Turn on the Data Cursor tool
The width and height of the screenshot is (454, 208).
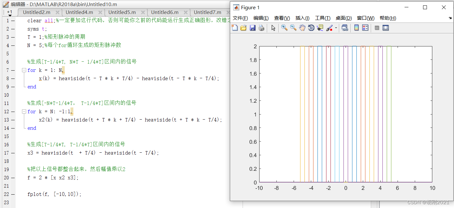click(320, 28)
